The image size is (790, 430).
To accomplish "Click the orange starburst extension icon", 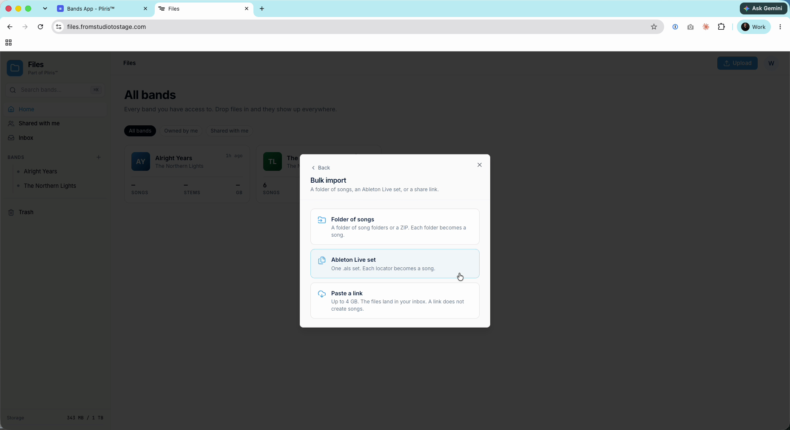I will click(706, 27).
